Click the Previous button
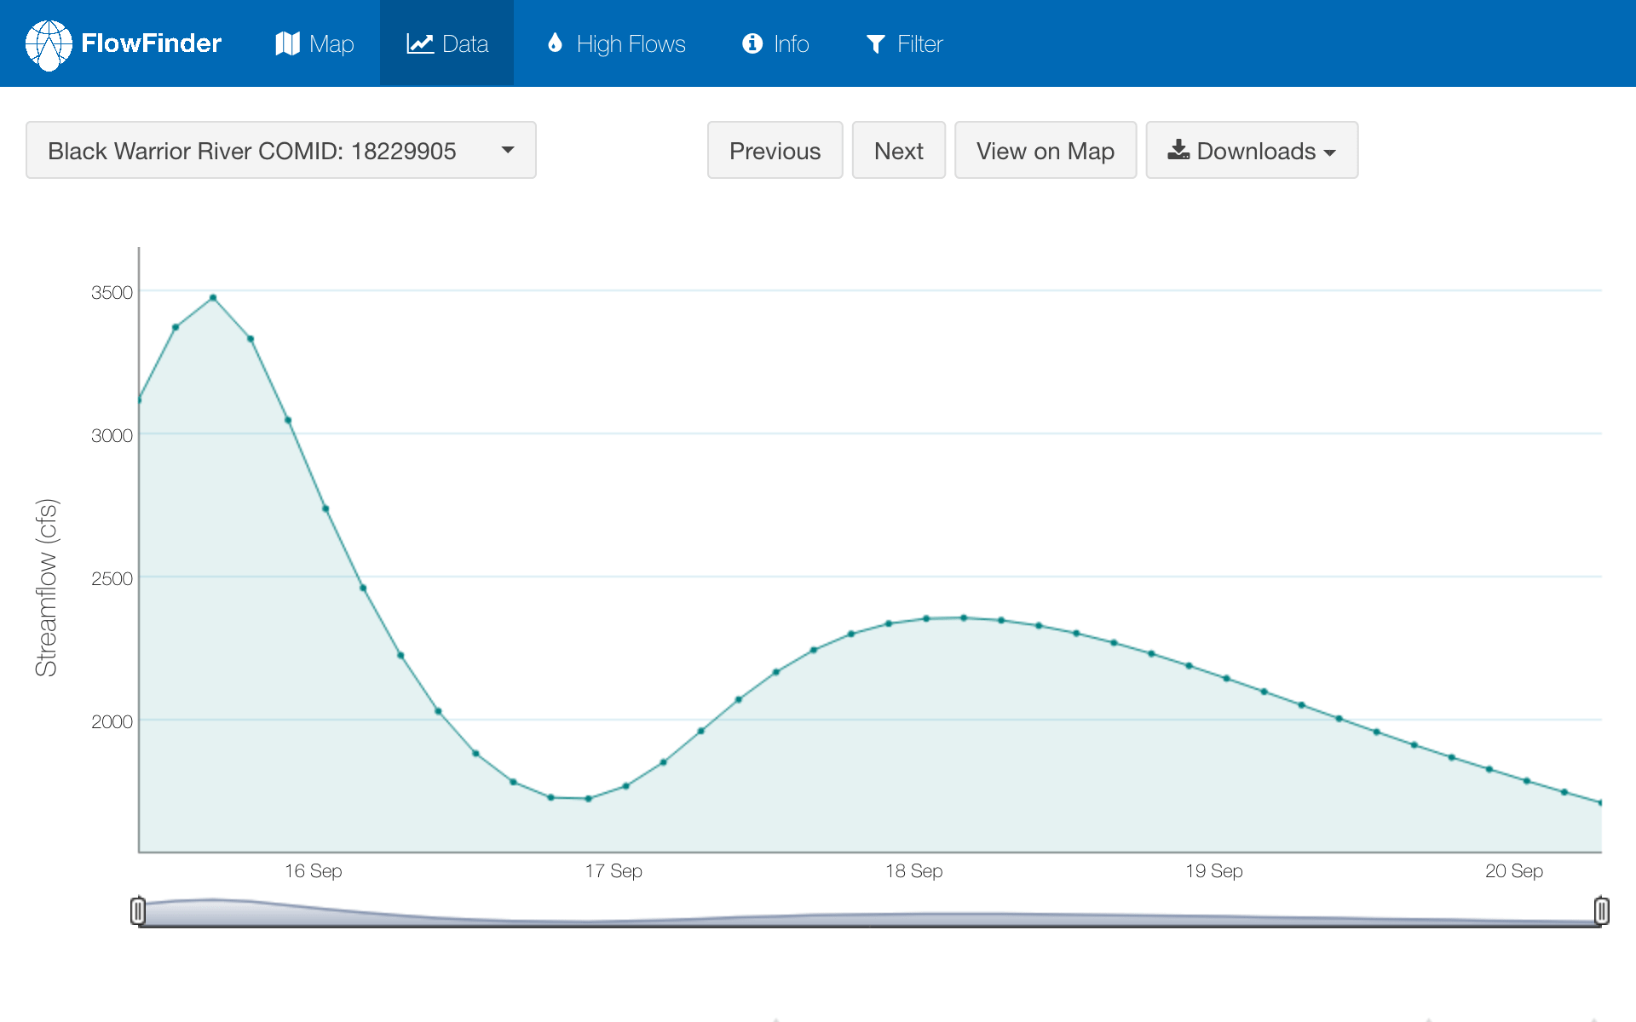The height and width of the screenshot is (1022, 1636). [x=775, y=150]
